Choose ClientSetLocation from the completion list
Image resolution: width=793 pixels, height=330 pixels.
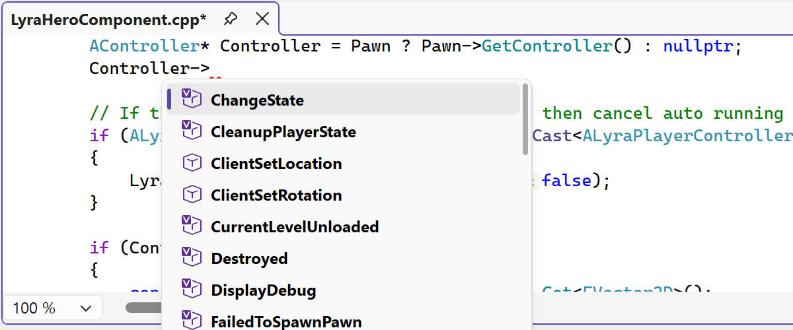276,164
